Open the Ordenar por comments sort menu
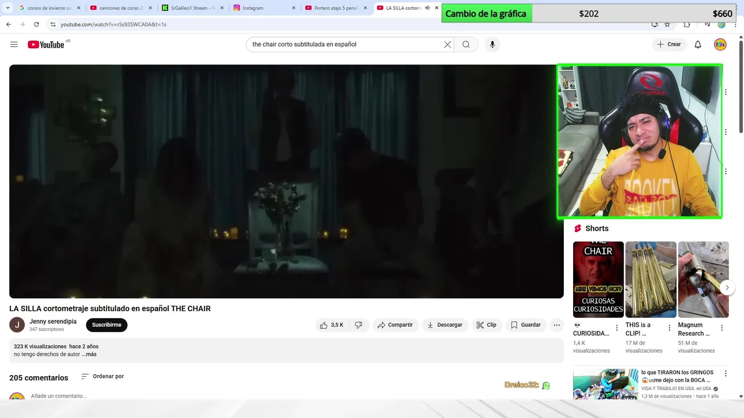744x418 pixels. coord(102,376)
